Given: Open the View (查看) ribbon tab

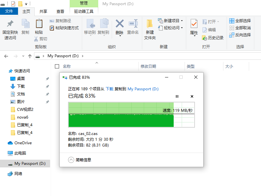Looking at the screenshot, I should 60,11.
